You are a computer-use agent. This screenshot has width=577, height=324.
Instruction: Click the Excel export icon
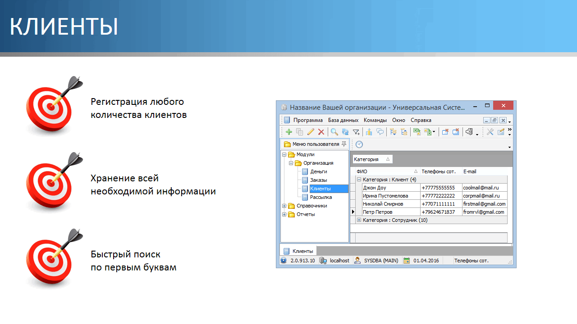point(417,132)
